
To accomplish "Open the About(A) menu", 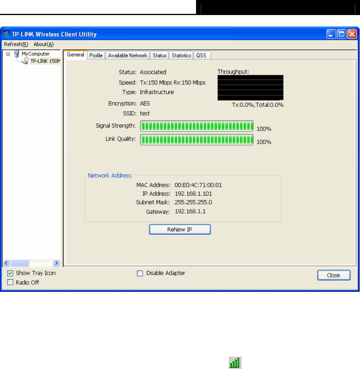I will pyautogui.click(x=44, y=44).
